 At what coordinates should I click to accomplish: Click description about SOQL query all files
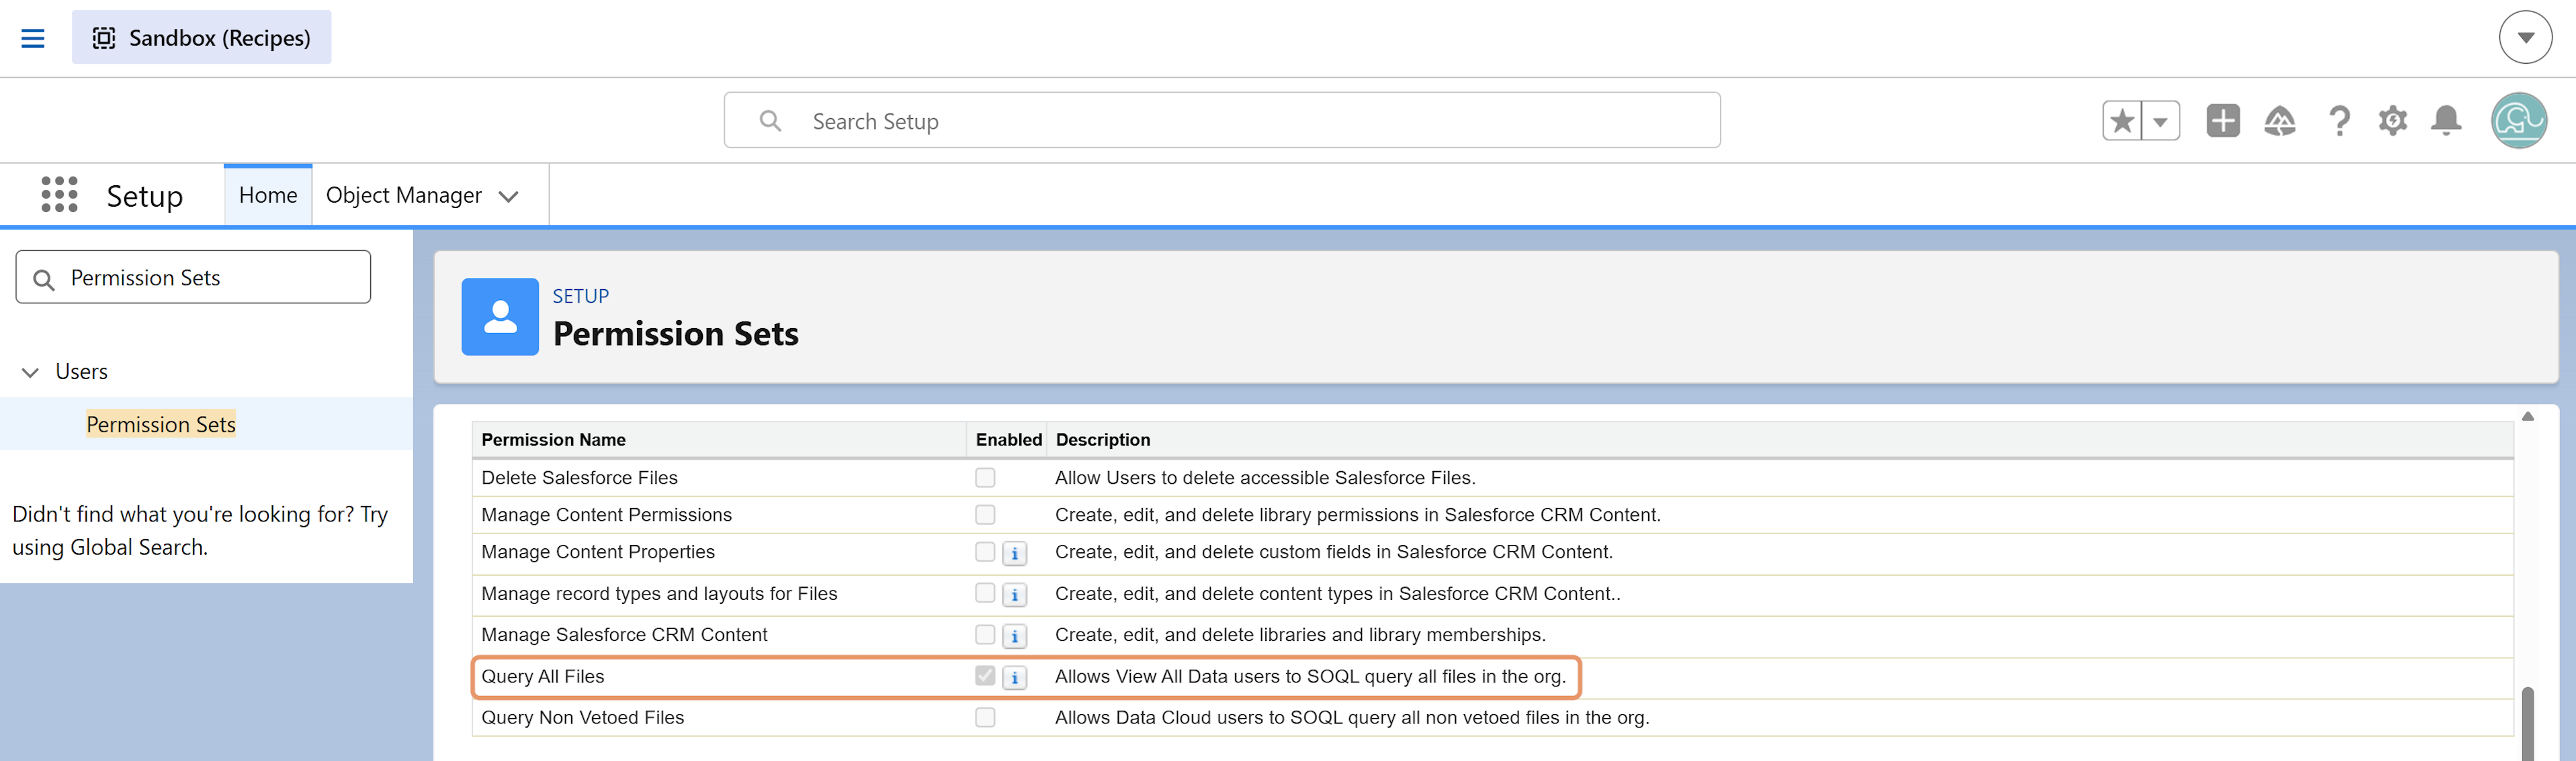tap(1310, 677)
